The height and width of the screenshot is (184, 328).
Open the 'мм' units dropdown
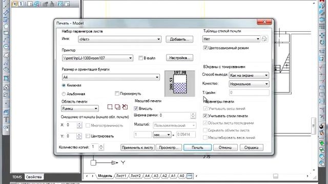click(162, 134)
